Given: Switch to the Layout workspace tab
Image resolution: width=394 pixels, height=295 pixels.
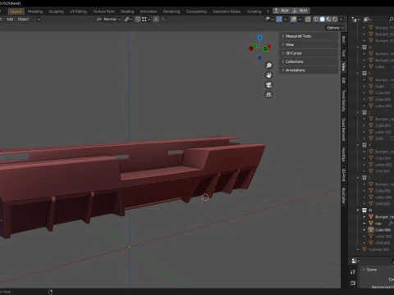Looking at the screenshot, I should click(x=16, y=11).
